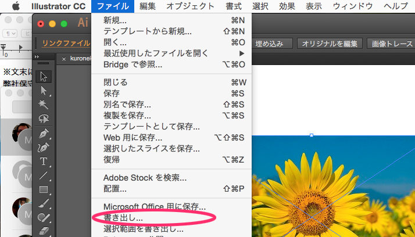Viewport: 415px width, 237px height.
Task: Click the 埋め込み button
Action: (271, 44)
